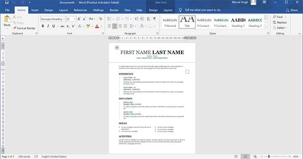Open the Select dropdown in Editing
The image size is (303, 159).
point(280,28)
